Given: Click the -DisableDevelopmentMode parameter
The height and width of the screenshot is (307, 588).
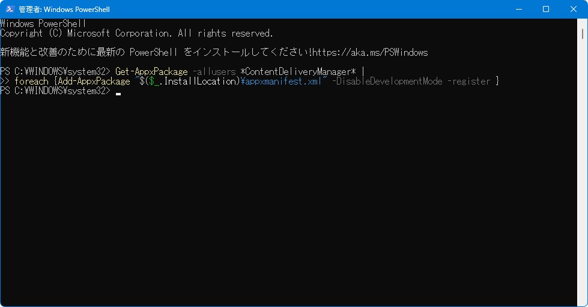Looking at the screenshot, I should (387, 81).
